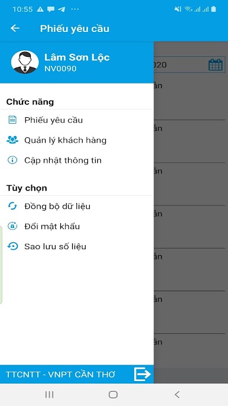Click the Phiếu yêu cầu document icon
The image size is (228, 406).
pos(12,120)
